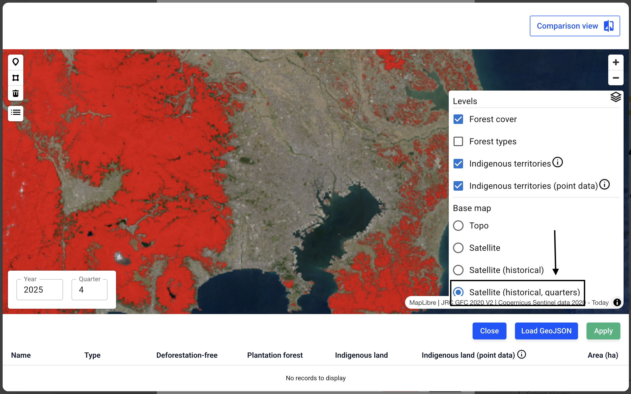Open the Comparison view
Image resolution: width=631 pixels, height=394 pixels.
click(x=575, y=26)
